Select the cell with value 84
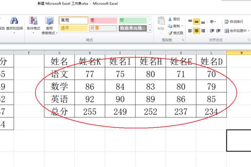This screenshot has height=167, width=251. point(120,86)
